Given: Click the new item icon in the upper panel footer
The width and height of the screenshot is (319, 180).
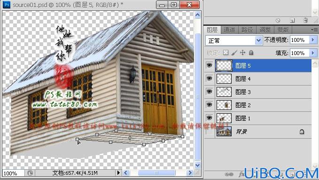Looking at the screenshot, I should tap(292, 20).
